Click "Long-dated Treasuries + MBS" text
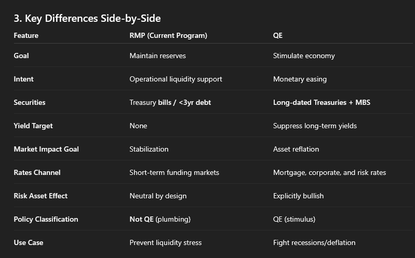 [322, 102]
